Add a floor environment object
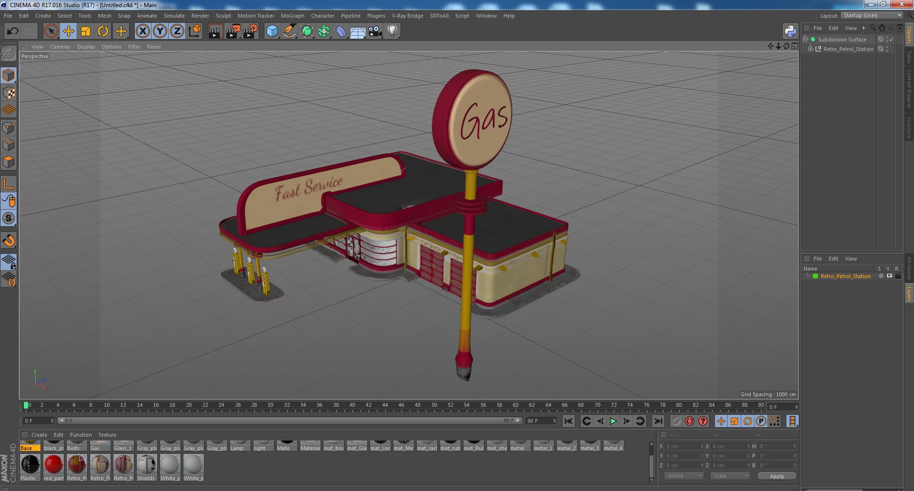The width and height of the screenshot is (914, 491). [x=358, y=31]
